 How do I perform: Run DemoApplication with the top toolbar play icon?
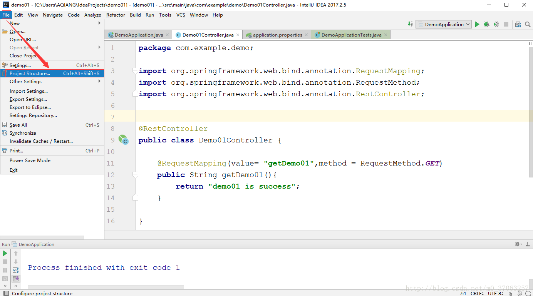[x=477, y=24]
